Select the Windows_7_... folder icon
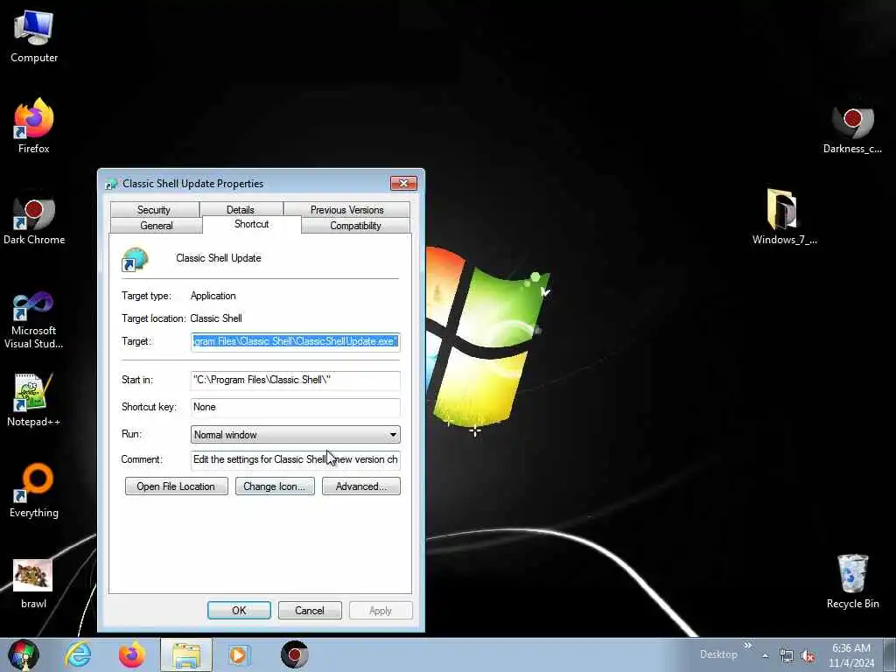 (x=784, y=216)
